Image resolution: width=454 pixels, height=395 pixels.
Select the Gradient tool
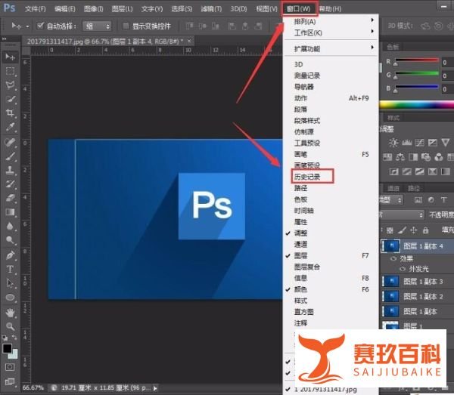[10, 212]
